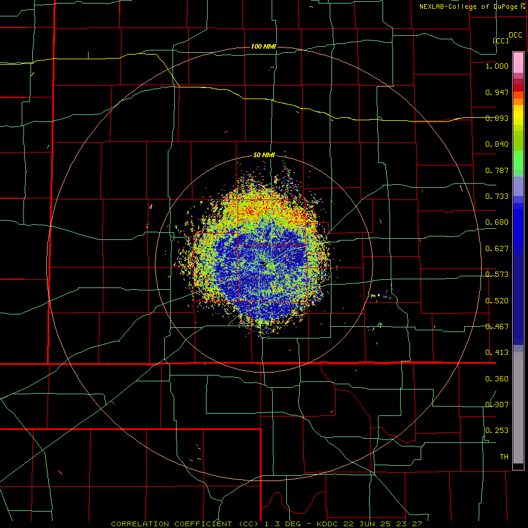Screen dimensions: 528x528
Task: Pick the lavender segment of the color bar
Action: tap(518, 186)
